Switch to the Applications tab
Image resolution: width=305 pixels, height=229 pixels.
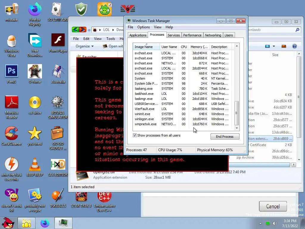[x=138, y=35]
